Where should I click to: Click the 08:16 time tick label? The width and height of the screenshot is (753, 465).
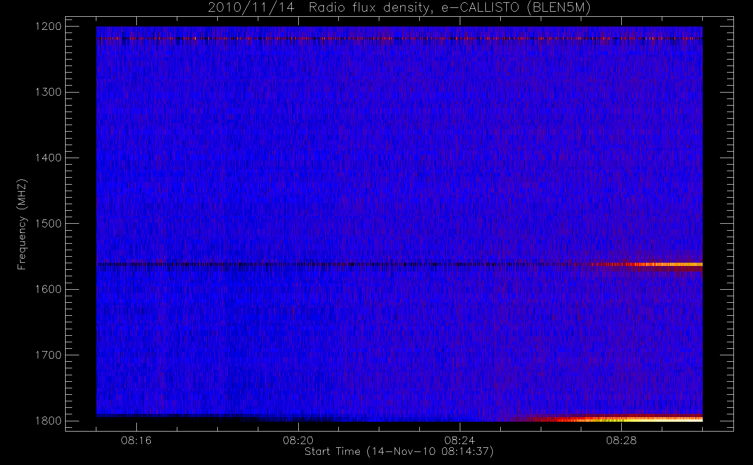[136, 440]
